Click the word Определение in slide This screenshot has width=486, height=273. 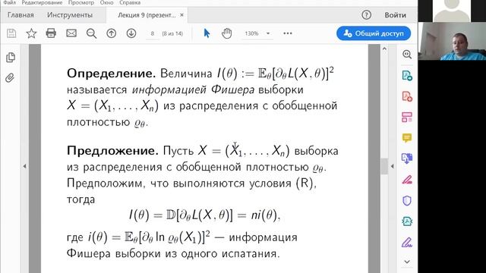tap(112, 74)
